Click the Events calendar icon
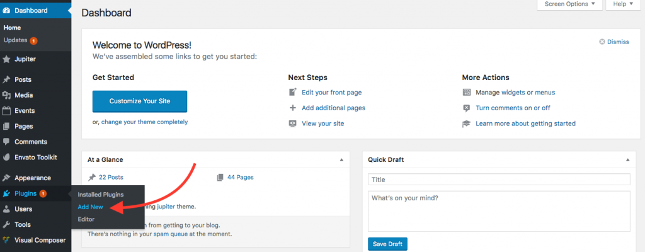This screenshot has width=645, height=252. (x=6, y=111)
